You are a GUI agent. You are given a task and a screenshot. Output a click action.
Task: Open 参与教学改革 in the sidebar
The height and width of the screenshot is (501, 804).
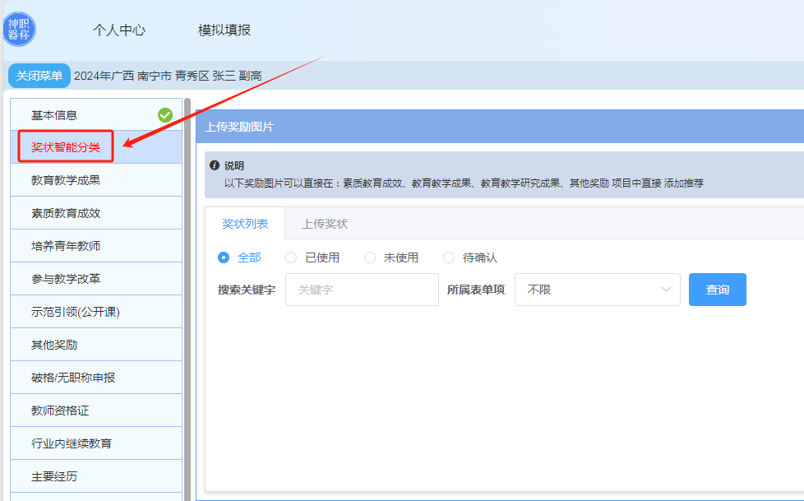tap(96, 279)
